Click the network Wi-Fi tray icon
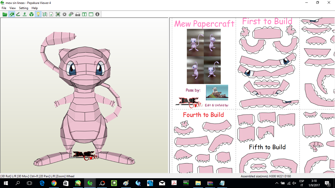Screen dimensions: 335x188 pyautogui.click(x=289, y=183)
